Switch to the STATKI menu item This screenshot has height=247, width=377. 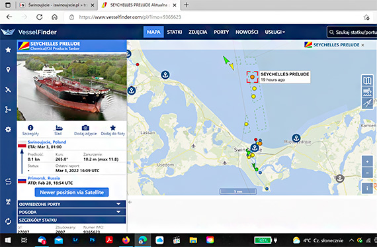(x=175, y=32)
